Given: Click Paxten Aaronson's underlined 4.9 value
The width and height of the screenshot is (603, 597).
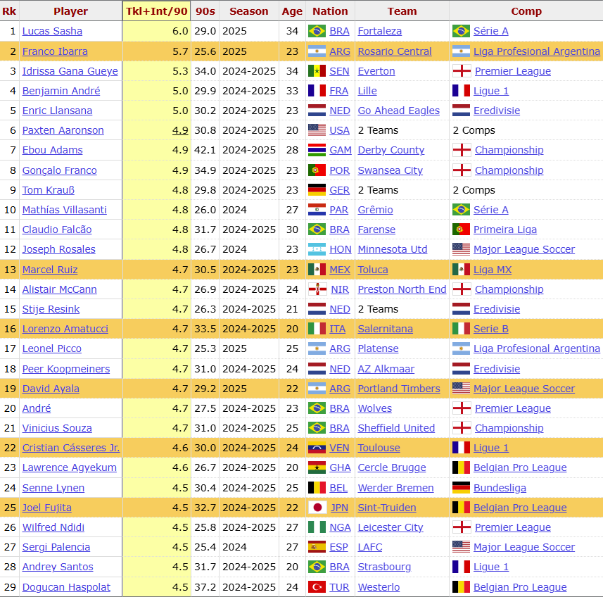Looking at the screenshot, I should pos(180,130).
